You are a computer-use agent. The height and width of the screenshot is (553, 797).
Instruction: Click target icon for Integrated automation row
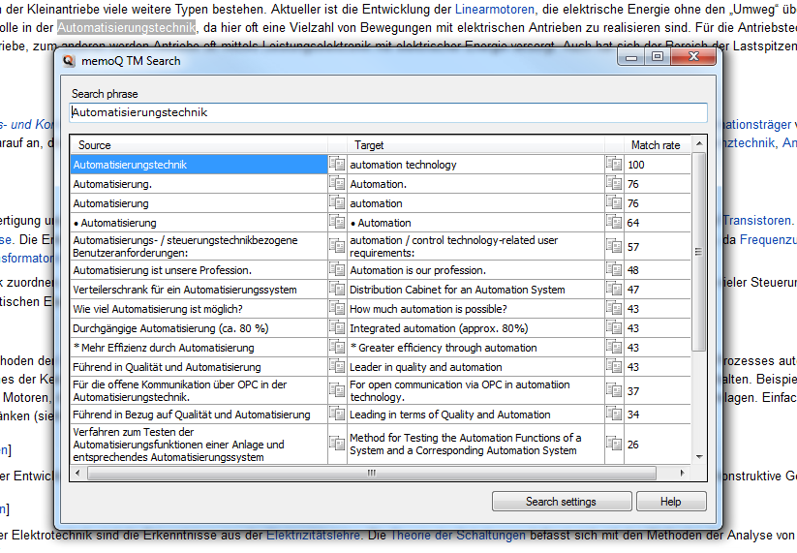(614, 328)
